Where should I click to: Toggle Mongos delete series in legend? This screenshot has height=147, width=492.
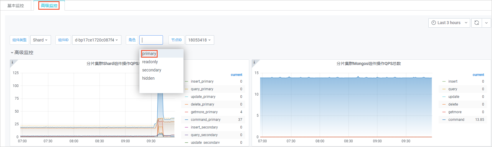tap(453, 104)
